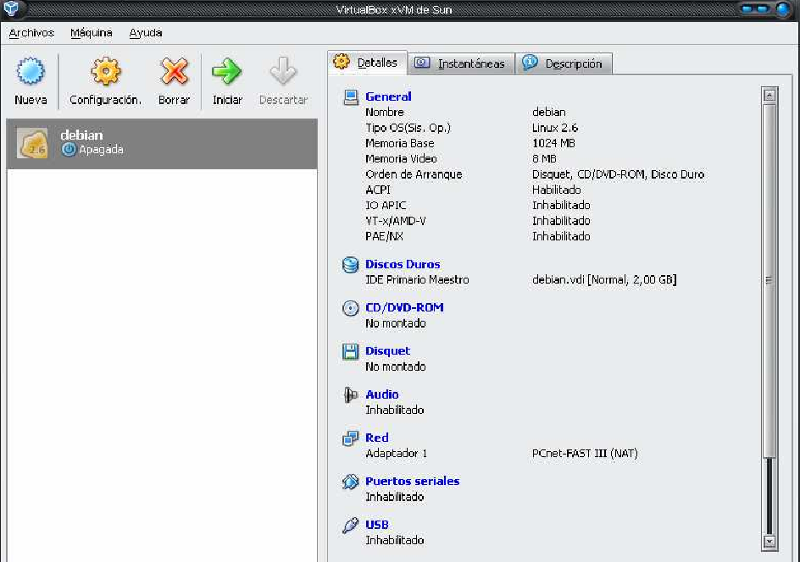Viewport: 800px width, 562px height.
Task: Open the CD/DVD-ROM settings link
Action: (404, 308)
